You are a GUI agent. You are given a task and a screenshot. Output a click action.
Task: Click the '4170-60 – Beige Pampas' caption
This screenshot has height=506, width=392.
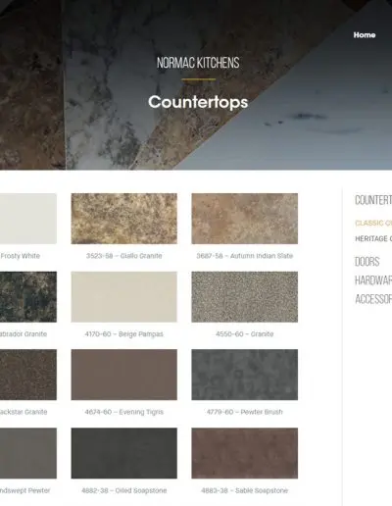pyautogui.click(x=124, y=334)
